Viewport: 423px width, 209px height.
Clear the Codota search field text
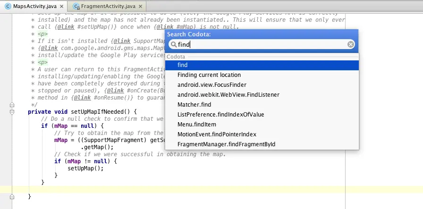[350, 44]
